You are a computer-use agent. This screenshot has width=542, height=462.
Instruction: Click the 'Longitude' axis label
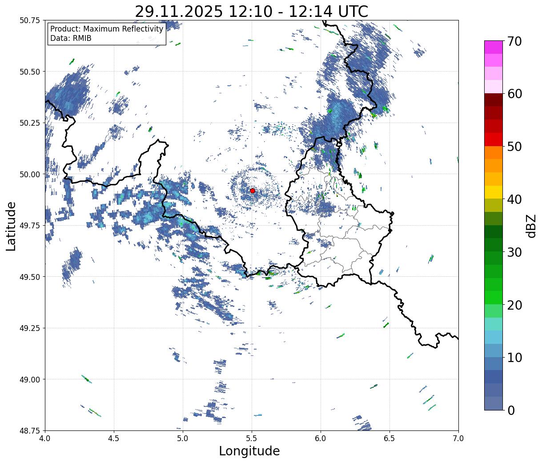(x=249, y=451)
